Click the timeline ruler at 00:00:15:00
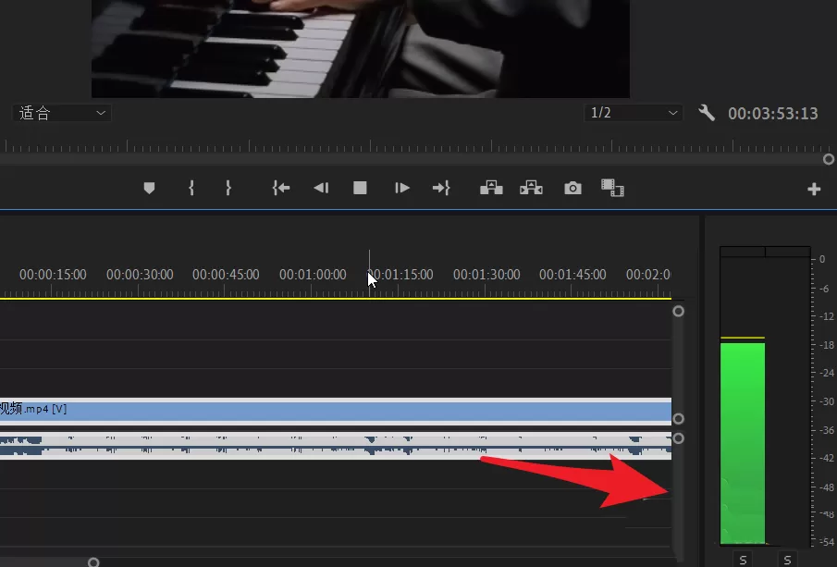Viewport: 837px width, 567px height. click(x=53, y=275)
